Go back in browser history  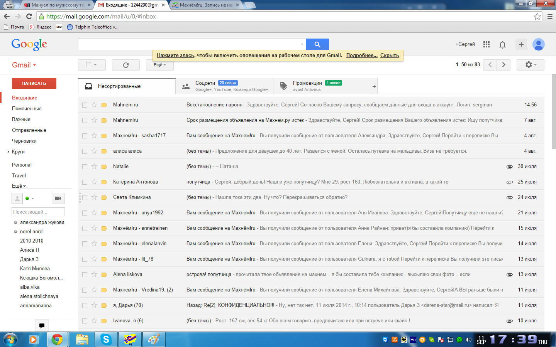coord(7,17)
